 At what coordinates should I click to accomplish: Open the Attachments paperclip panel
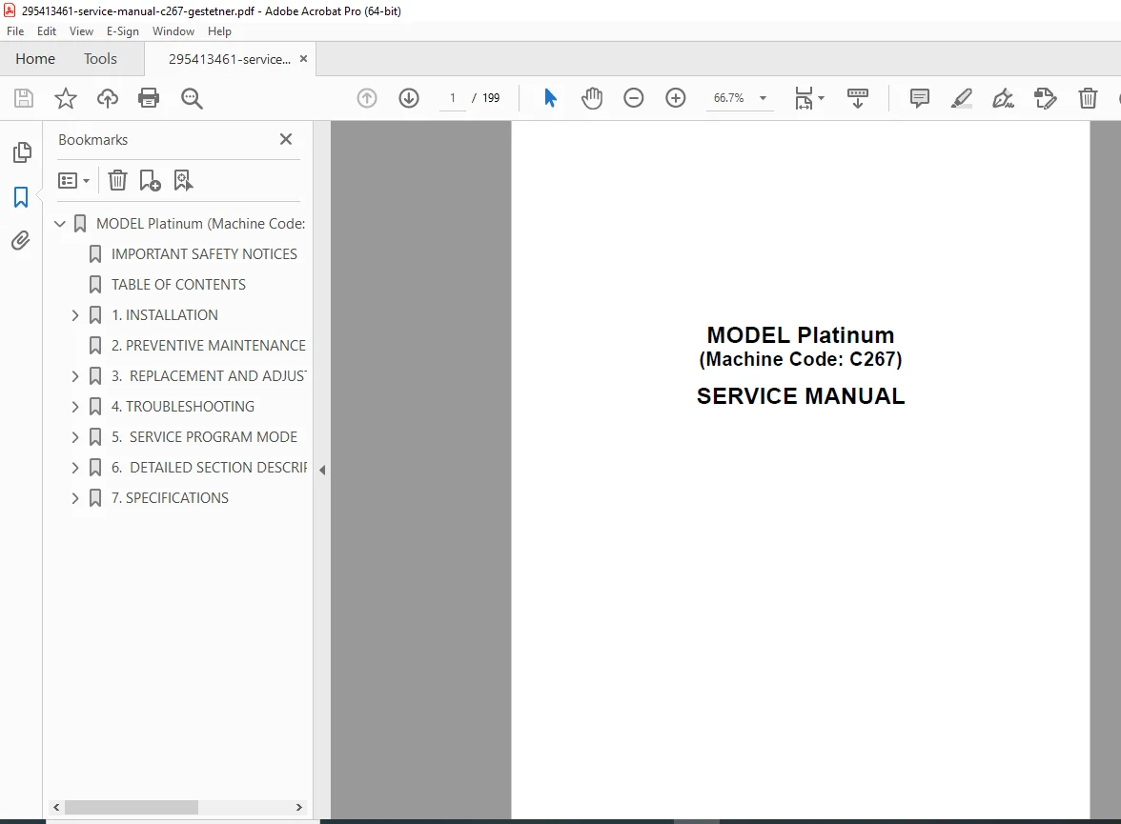[x=21, y=241]
